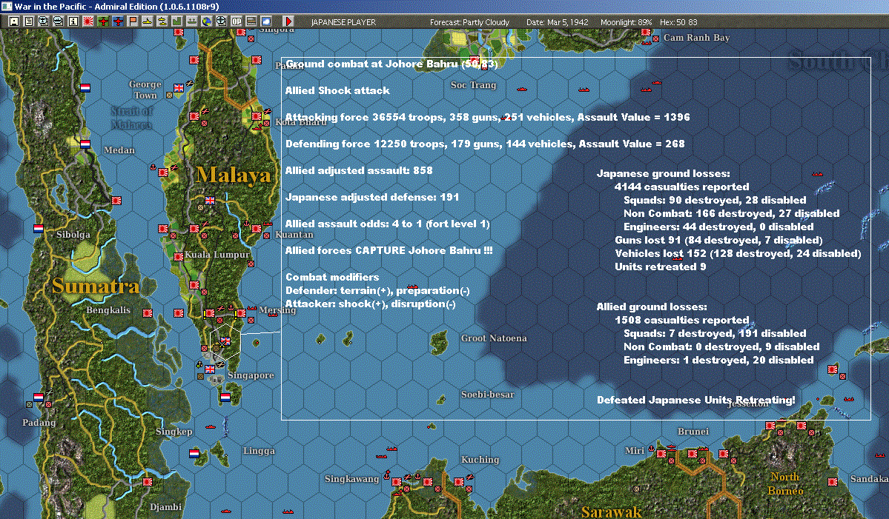Open the document list report icon
The height and width of the screenshot is (519, 889).
pyautogui.click(x=29, y=21)
